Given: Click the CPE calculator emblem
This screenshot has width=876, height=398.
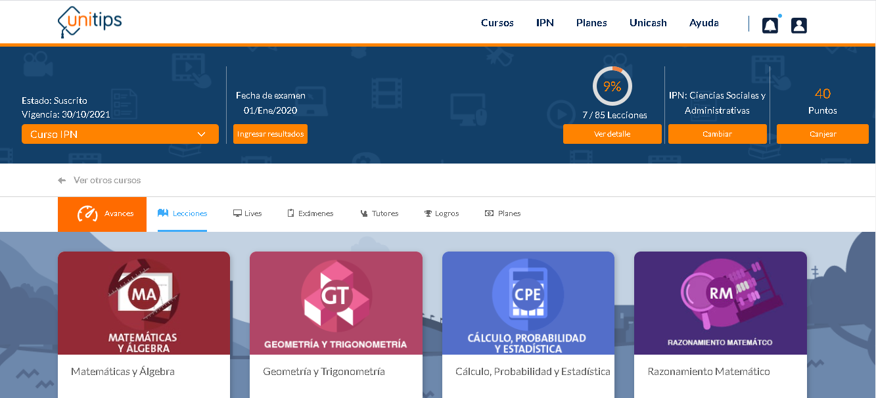Looking at the screenshot, I should [528, 294].
